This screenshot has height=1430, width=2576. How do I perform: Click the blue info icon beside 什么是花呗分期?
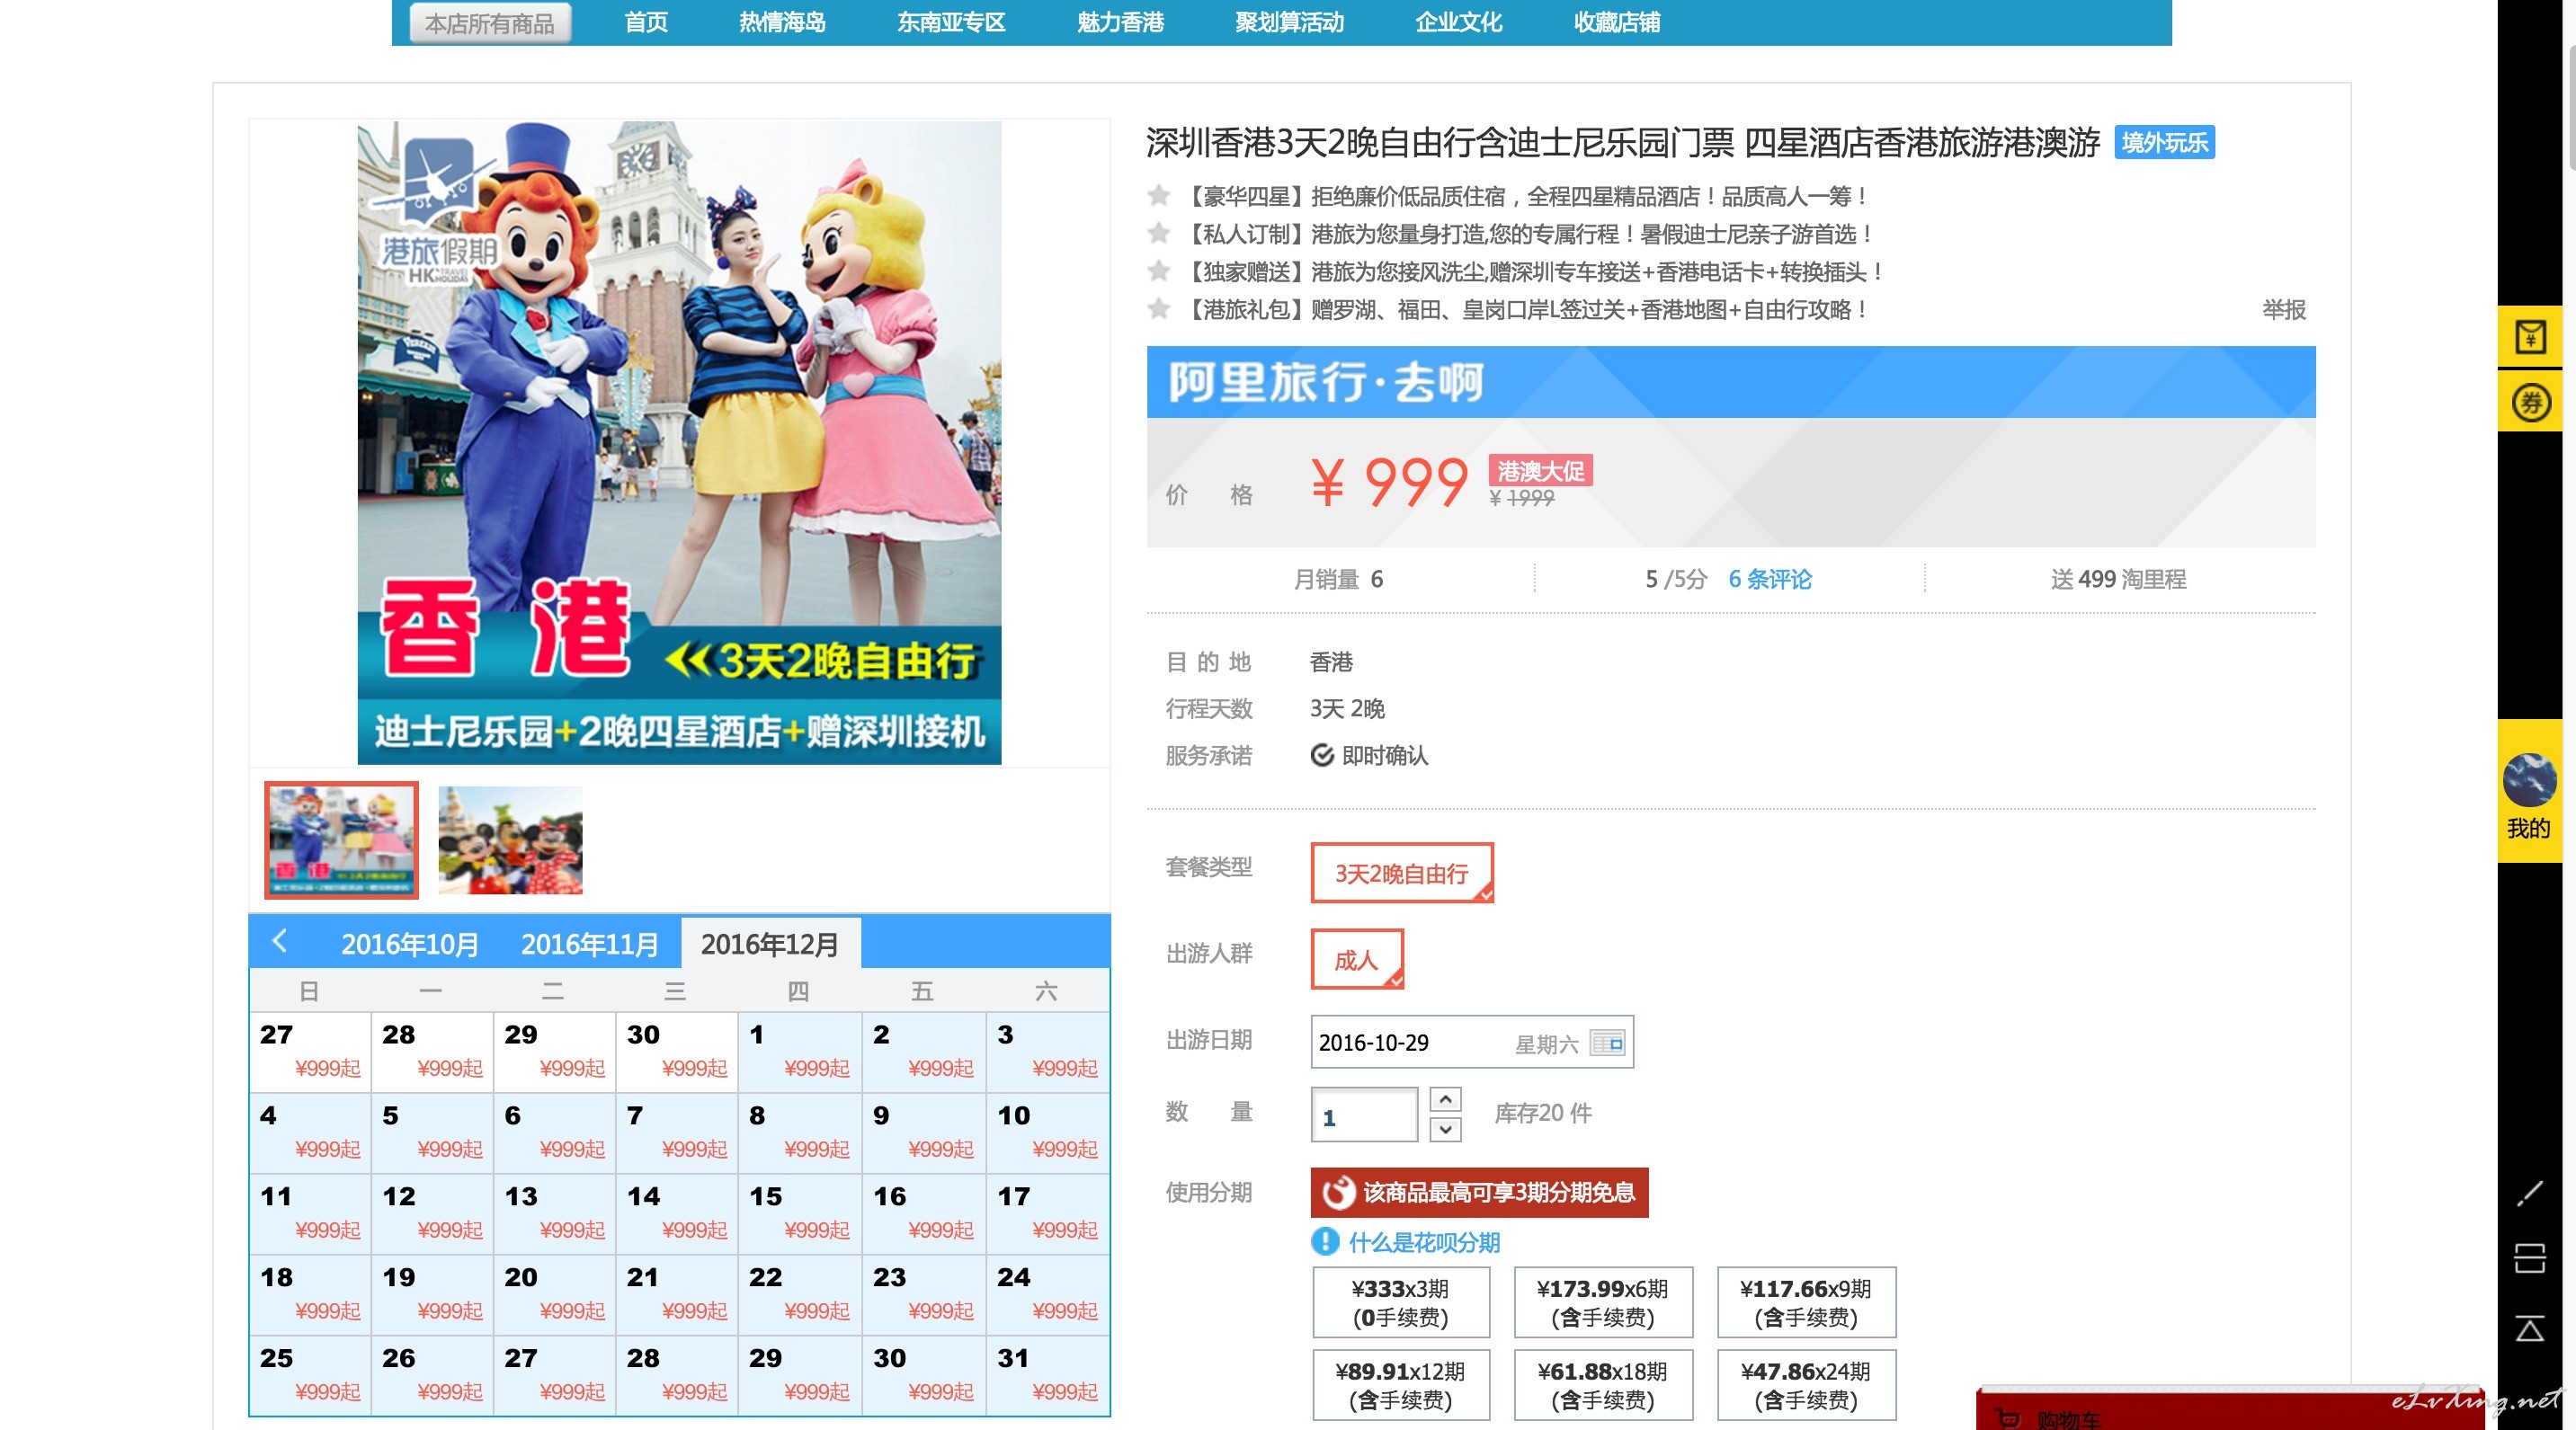click(x=1325, y=1242)
